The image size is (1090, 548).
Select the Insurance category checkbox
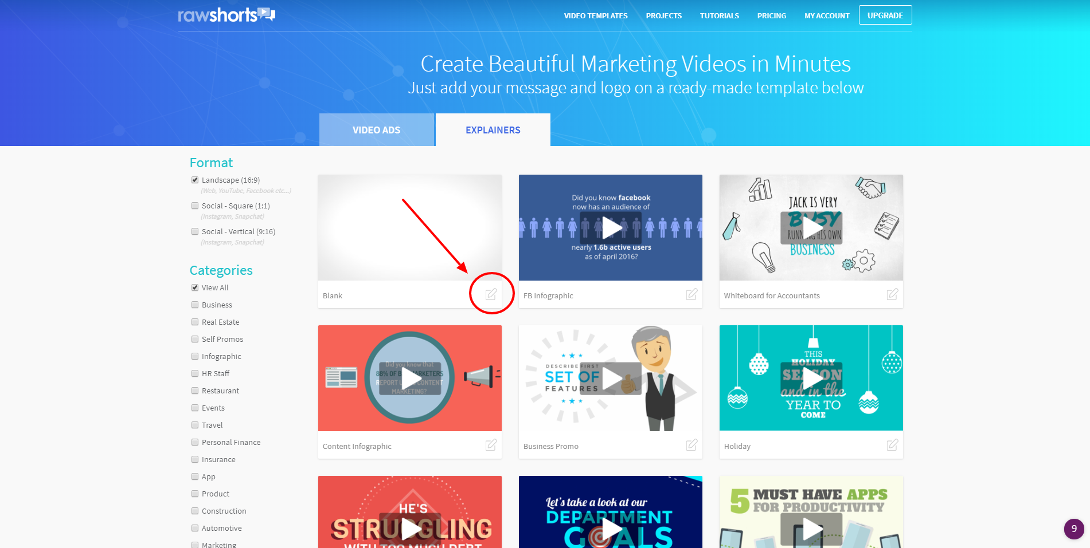(x=195, y=459)
